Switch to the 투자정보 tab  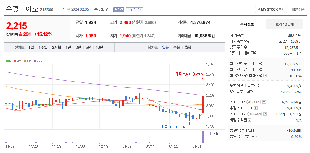tap(247, 24)
